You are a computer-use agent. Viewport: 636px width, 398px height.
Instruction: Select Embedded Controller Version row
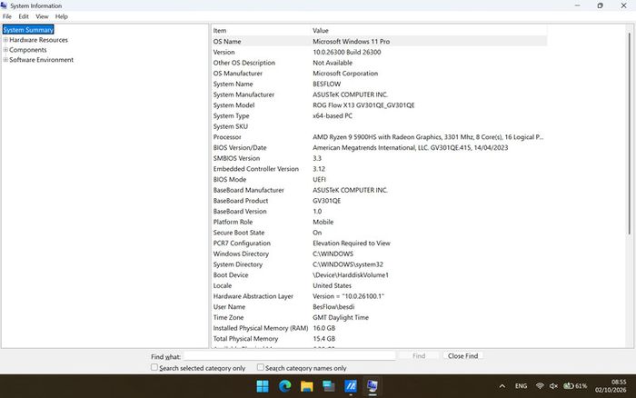click(x=379, y=169)
